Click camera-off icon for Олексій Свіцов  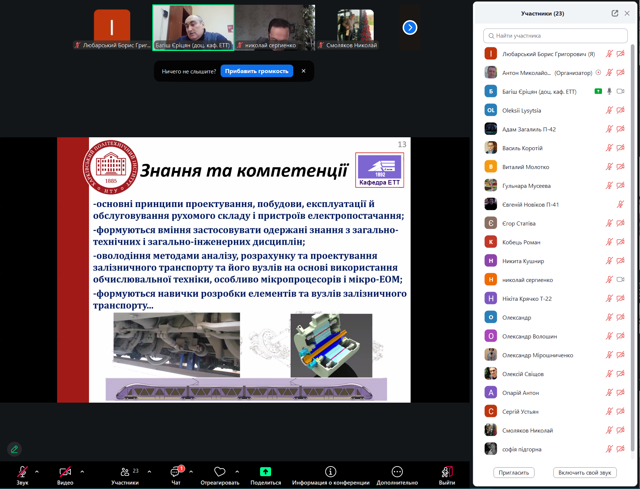pos(621,374)
